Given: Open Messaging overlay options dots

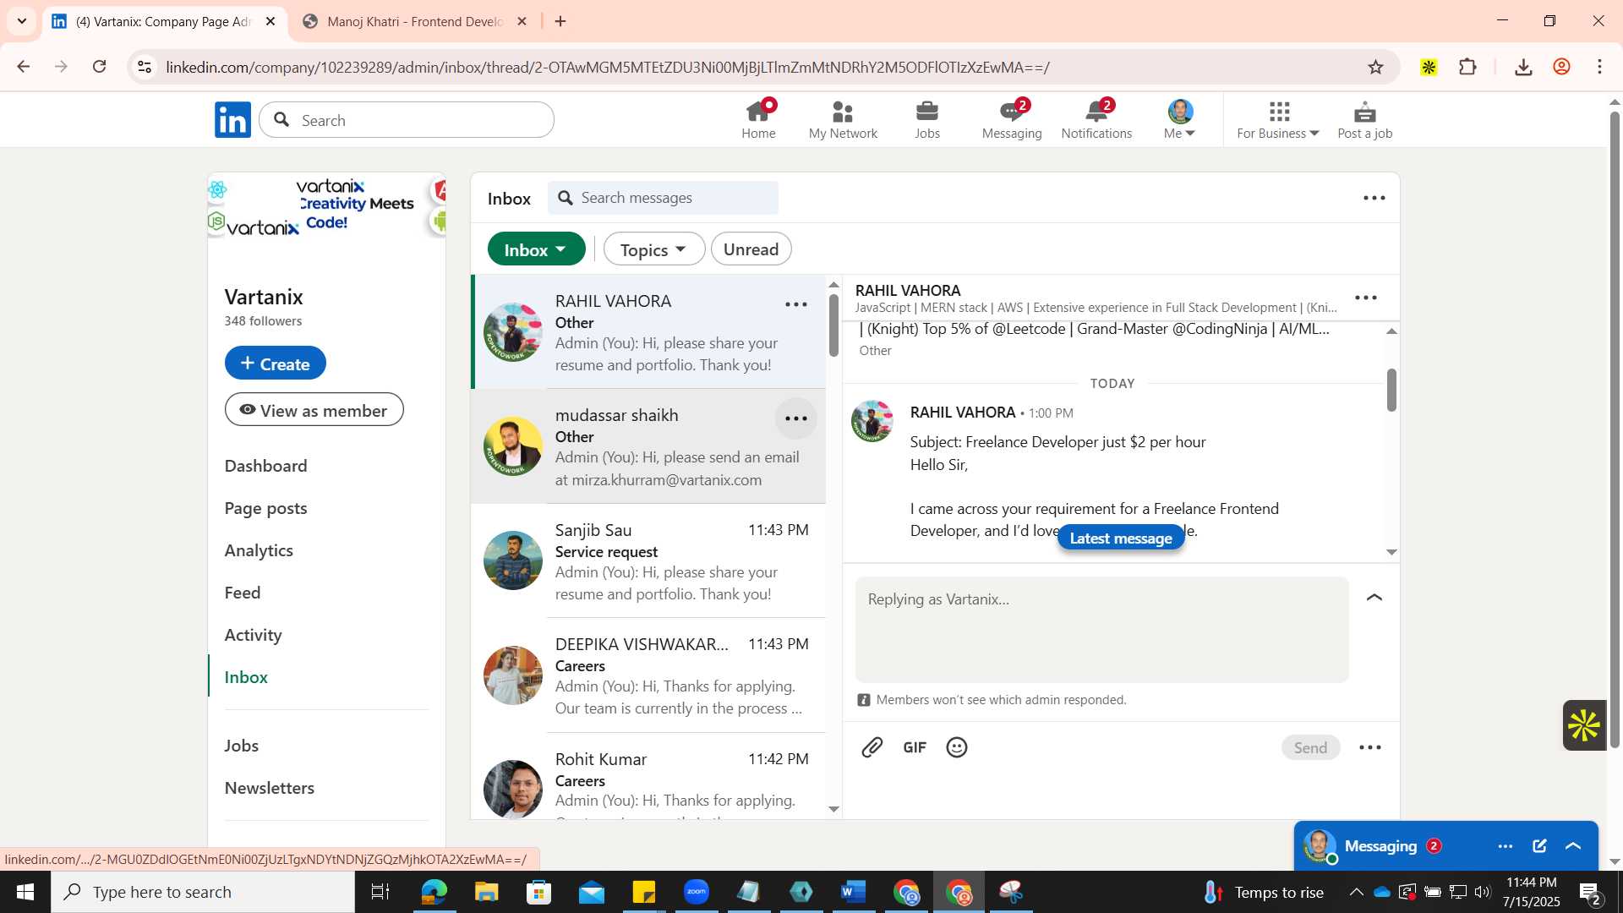Looking at the screenshot, I should 1506,845.
